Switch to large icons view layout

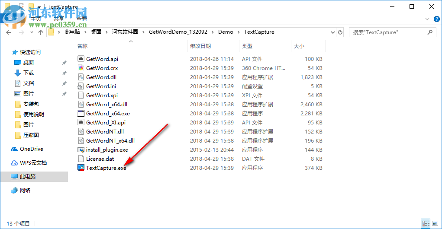click(435, 223)
